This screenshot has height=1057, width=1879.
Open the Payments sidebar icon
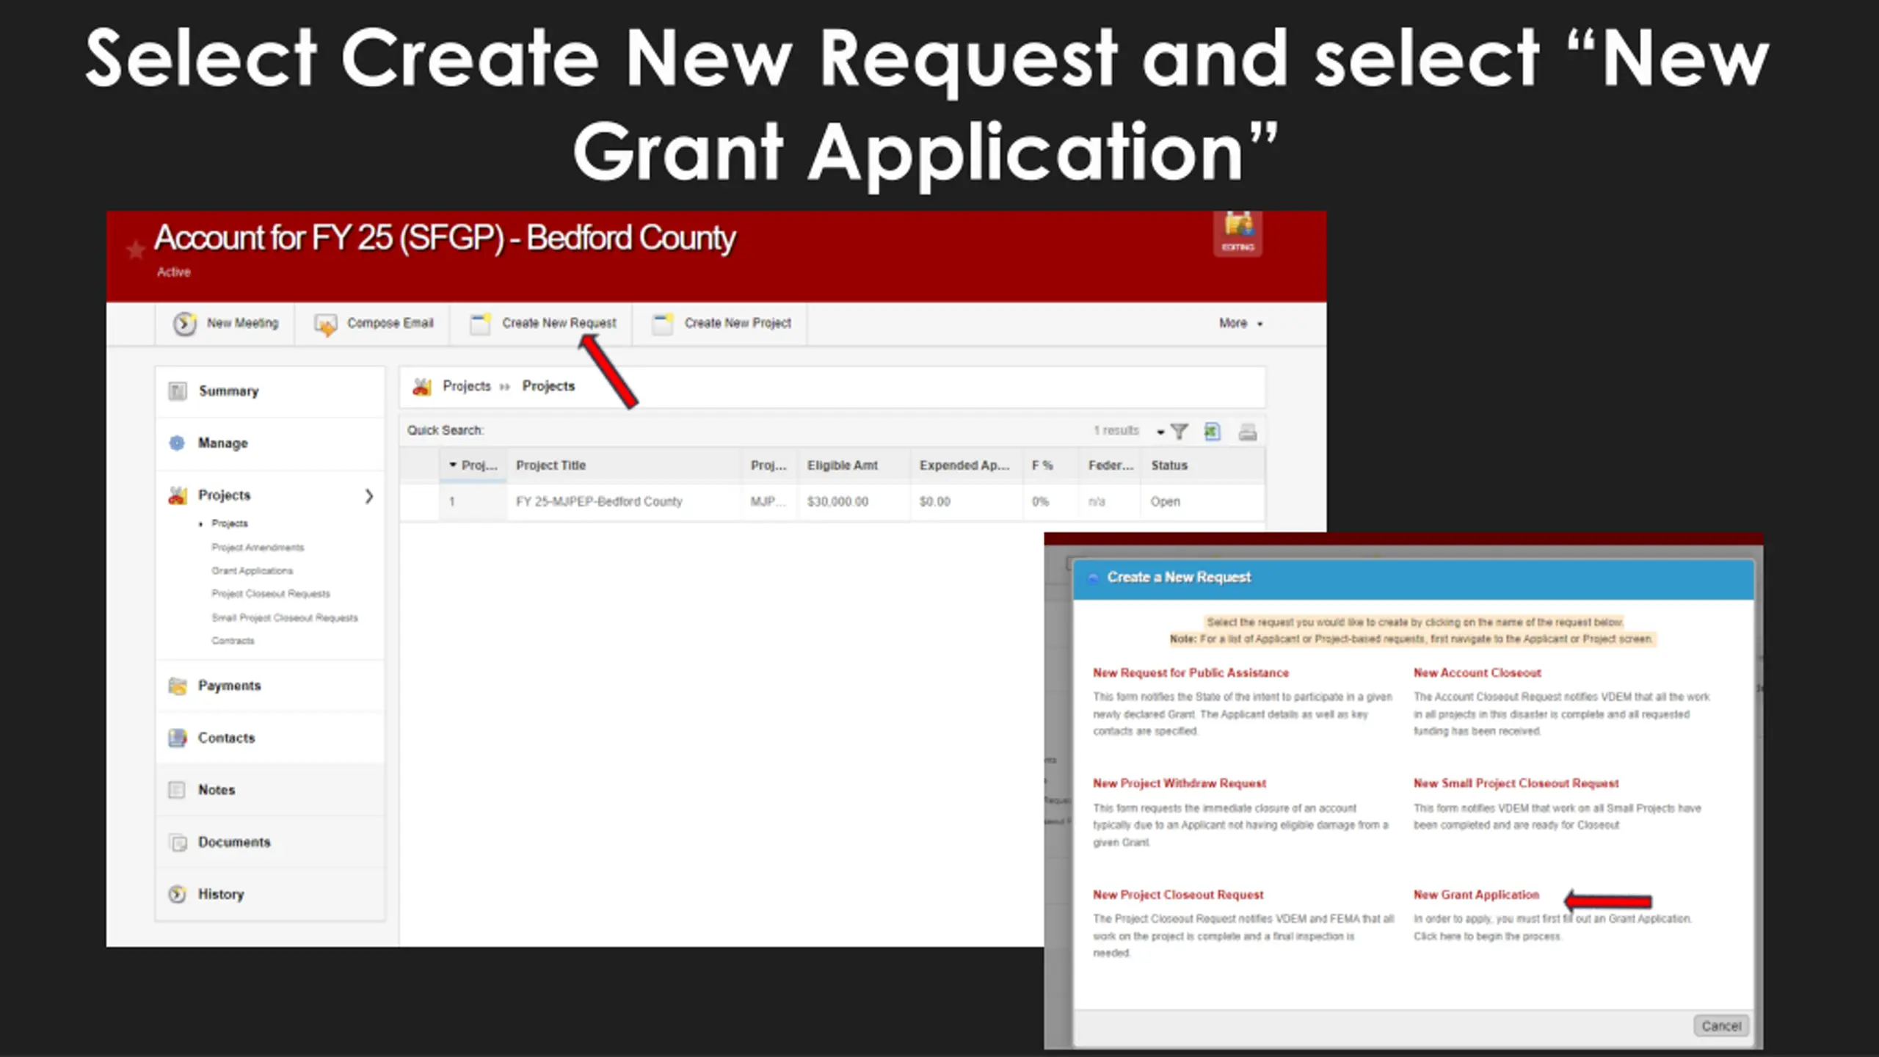[x=178, y=686]
